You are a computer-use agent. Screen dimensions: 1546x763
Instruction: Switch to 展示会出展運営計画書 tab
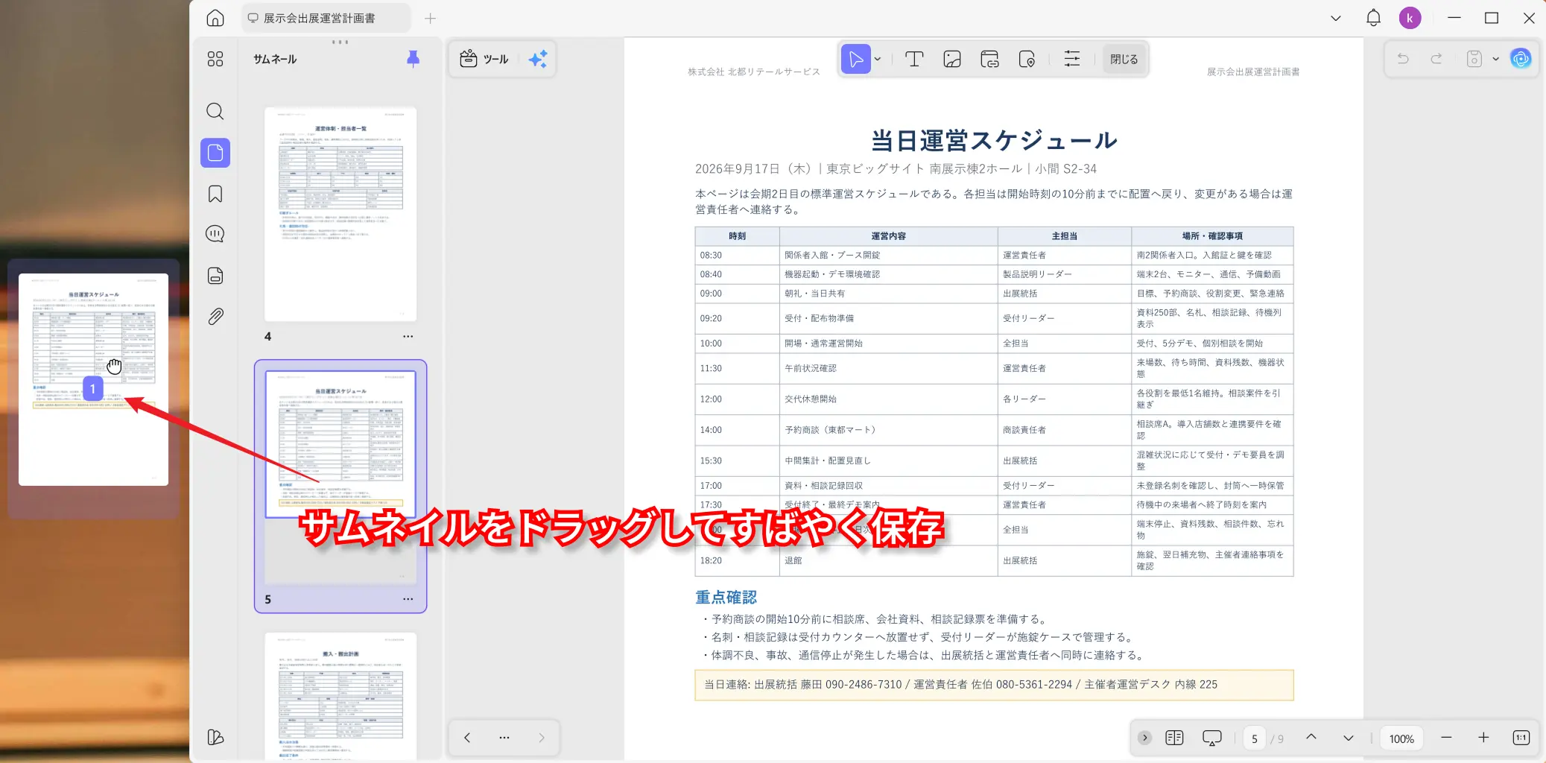point(326,18)
